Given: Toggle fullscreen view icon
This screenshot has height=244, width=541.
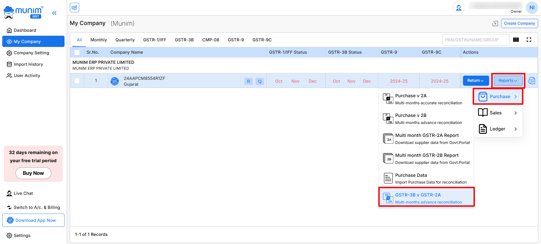Looking at the screenshot, I should (529, 40).
